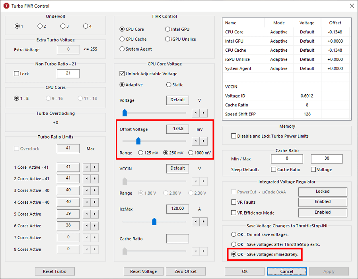
Task: Close the Turbo FIVR Control window
Action: pos(352,6)
